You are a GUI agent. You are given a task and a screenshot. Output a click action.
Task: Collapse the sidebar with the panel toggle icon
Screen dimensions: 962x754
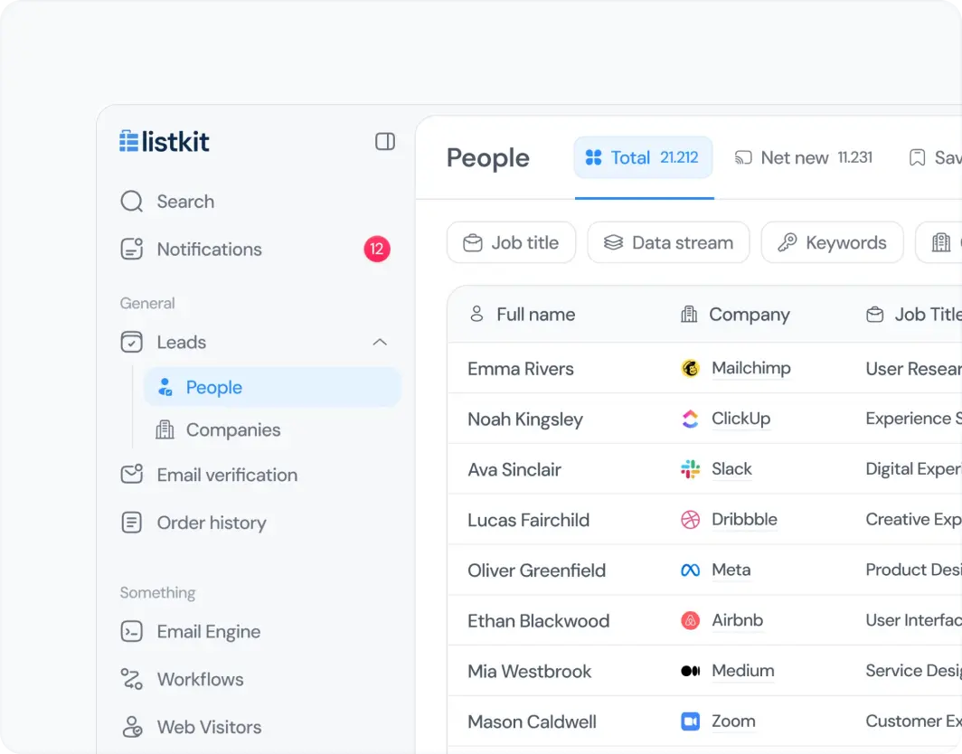click(x=384, y=141)
